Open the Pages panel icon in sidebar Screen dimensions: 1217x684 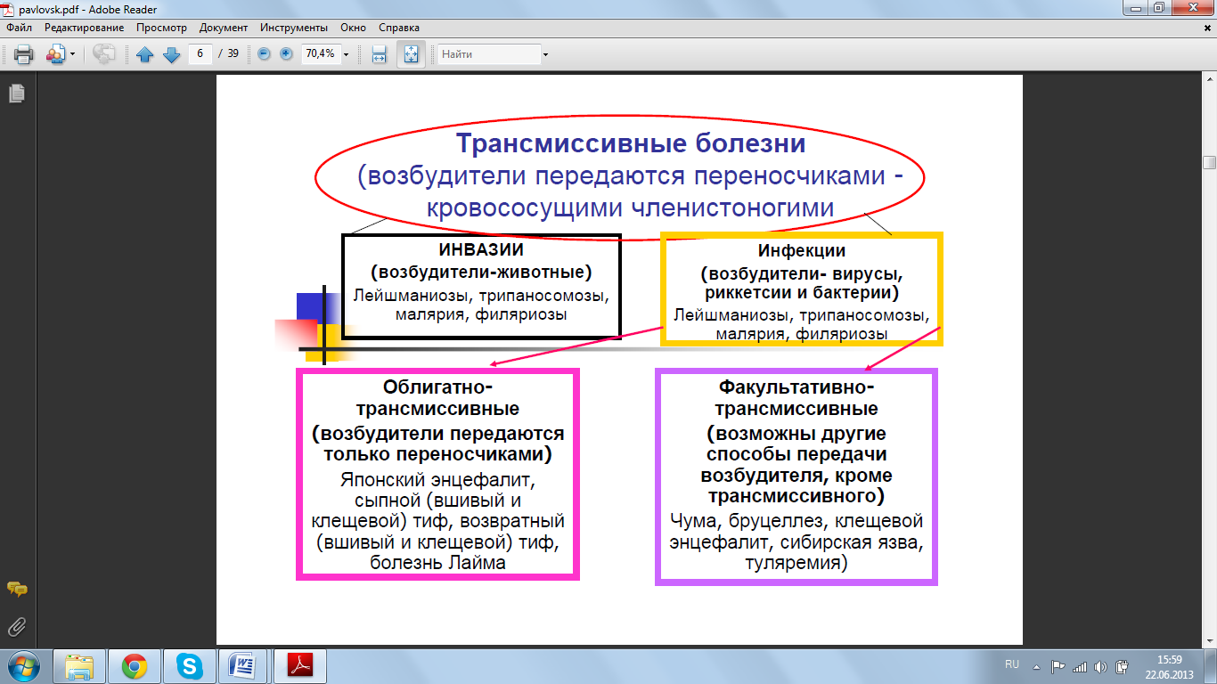(x=16, y=93)
